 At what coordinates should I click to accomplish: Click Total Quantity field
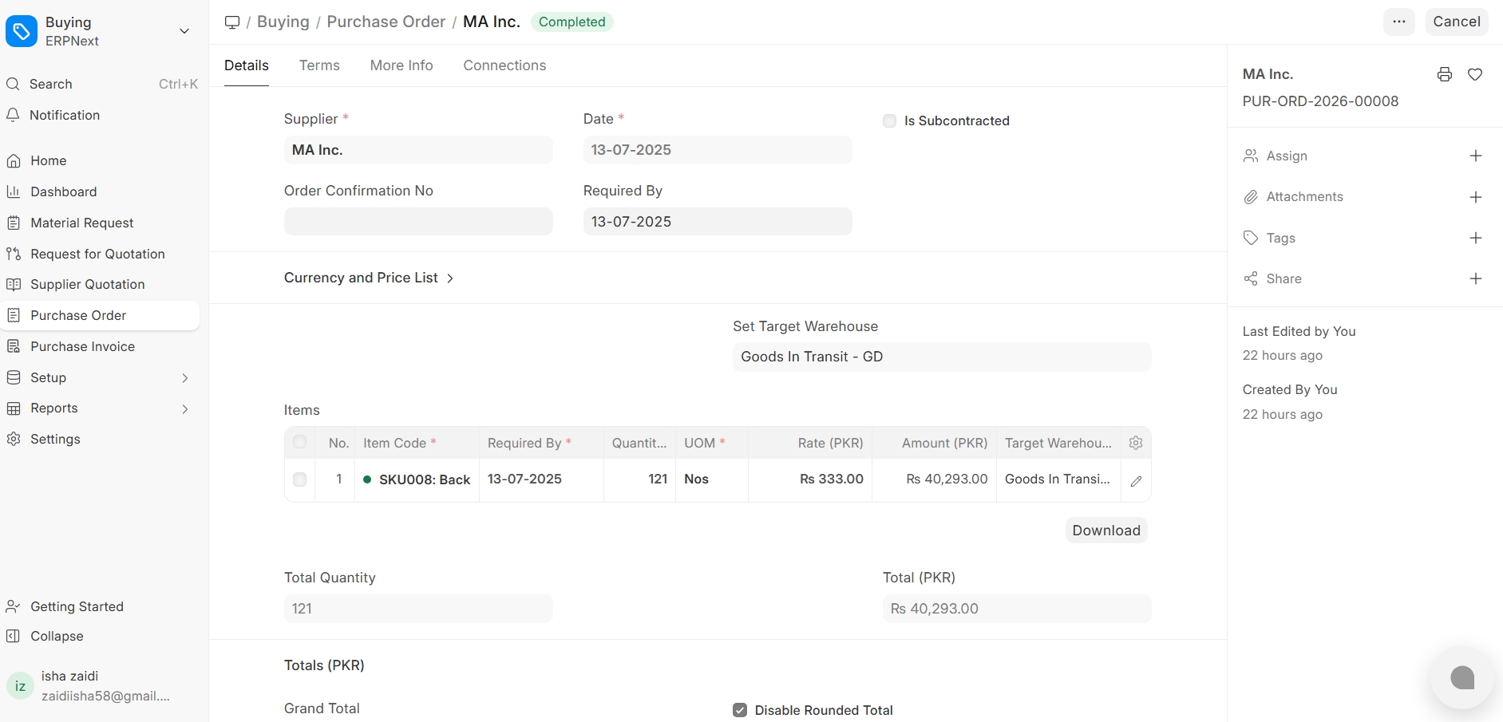[x=418, y=609]
